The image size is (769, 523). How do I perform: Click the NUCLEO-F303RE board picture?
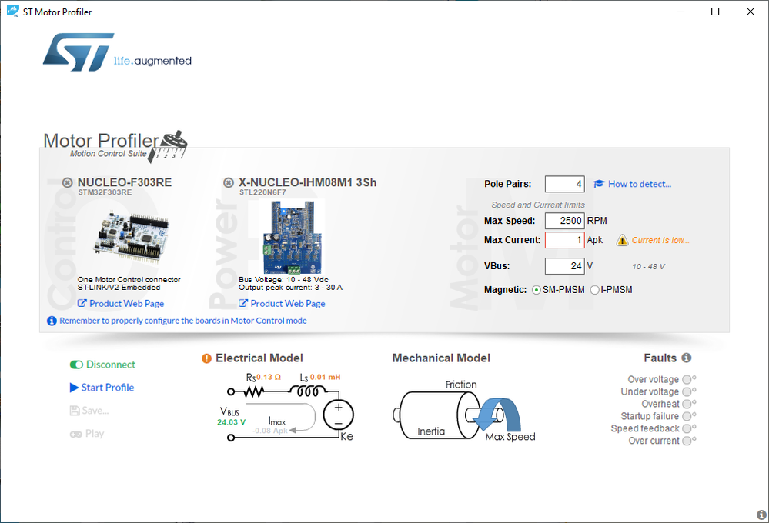[x=130, y=238]
